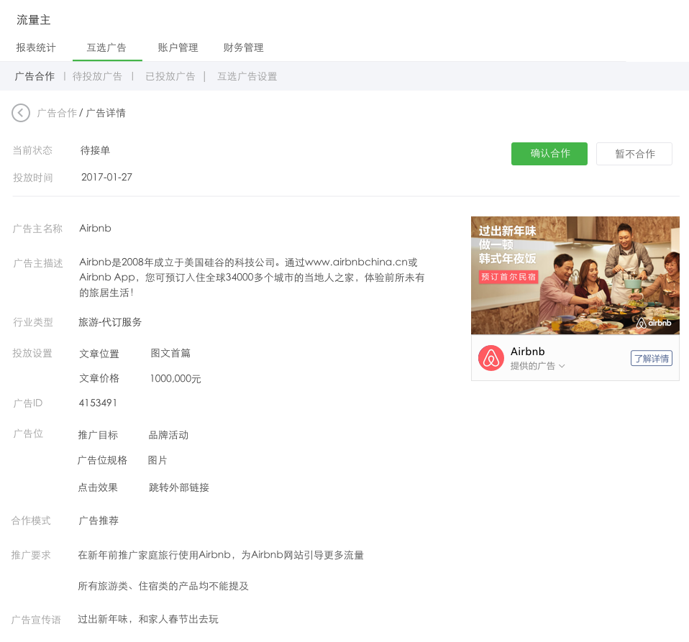Viewport: 689px width, 642px height.
Task: Open the 报表统计 tab
Action: [36, 47]
